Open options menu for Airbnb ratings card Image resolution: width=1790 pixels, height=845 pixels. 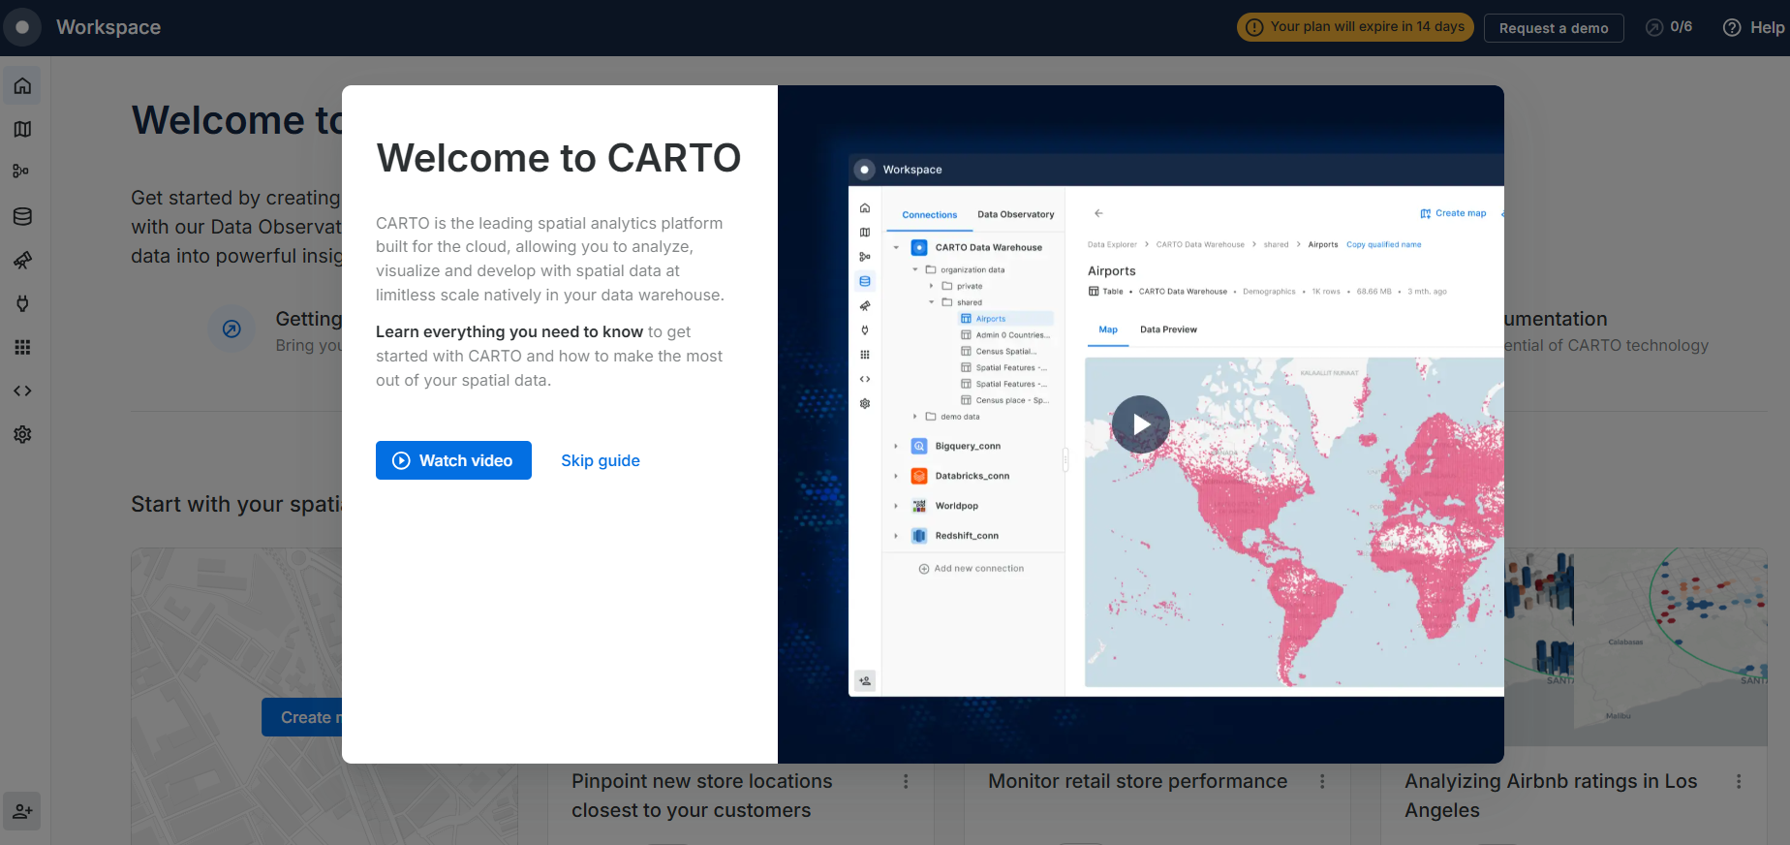pyautogui.click(x=1739, y=781)
